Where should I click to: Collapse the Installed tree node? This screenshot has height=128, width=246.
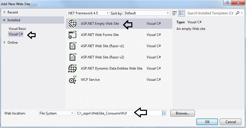pos(4,20)
